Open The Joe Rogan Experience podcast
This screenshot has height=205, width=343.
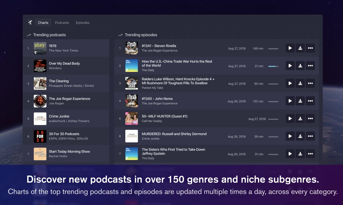tap(66, 101)
